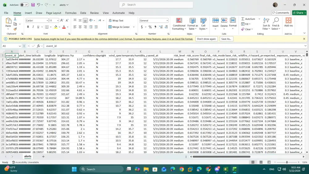Click the Comma Style icon
This screenshot has width=309, height=174.
pos(155,27)
